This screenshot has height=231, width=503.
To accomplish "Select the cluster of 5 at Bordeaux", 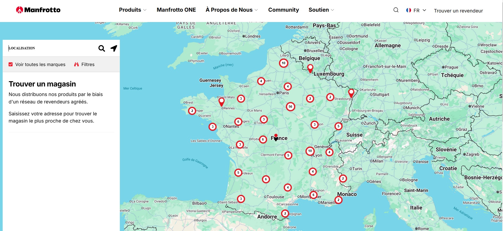I will [x=238, y=173].
